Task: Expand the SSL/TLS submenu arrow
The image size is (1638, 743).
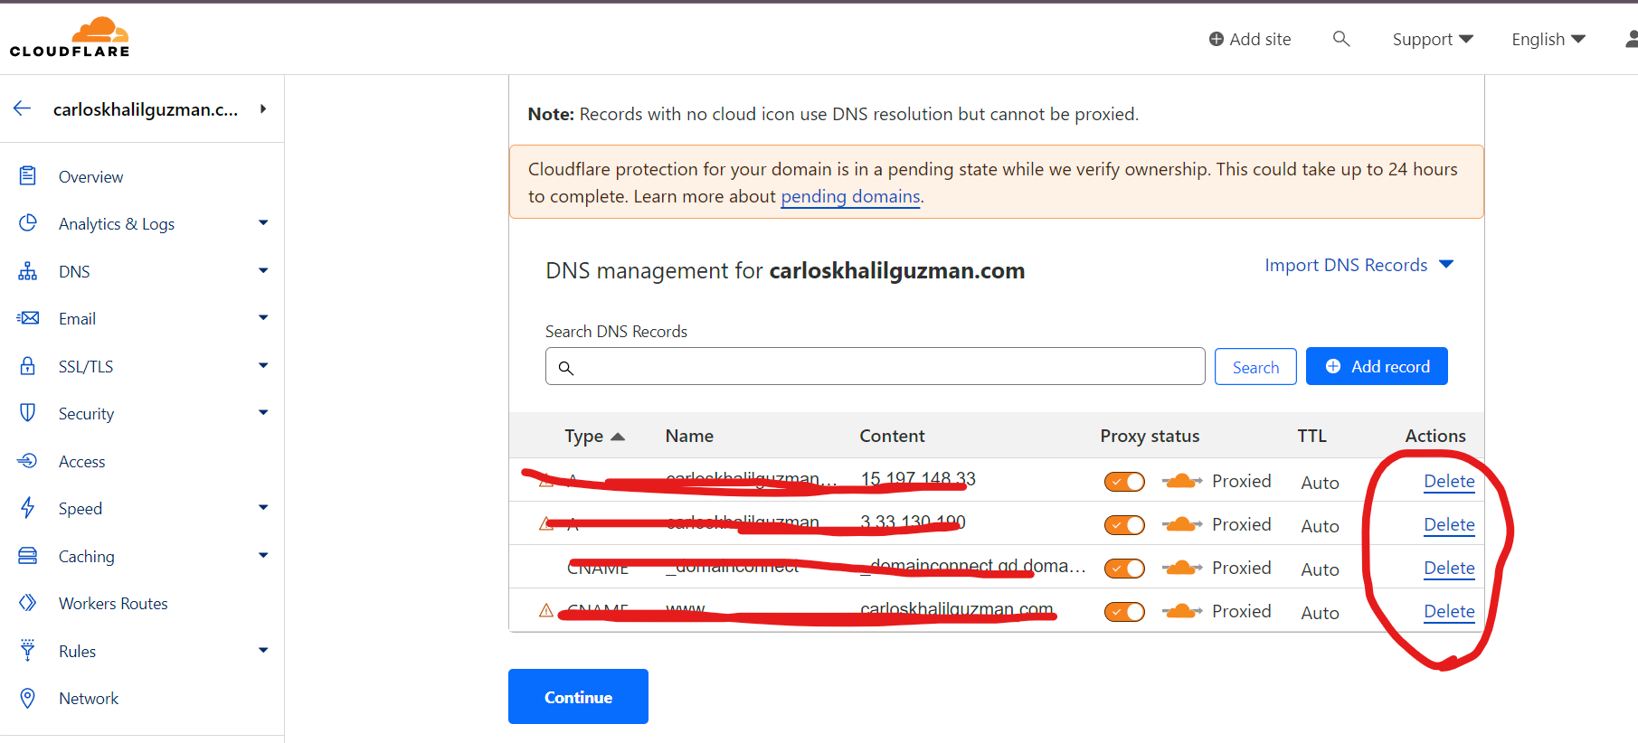Action: [263, 365]
